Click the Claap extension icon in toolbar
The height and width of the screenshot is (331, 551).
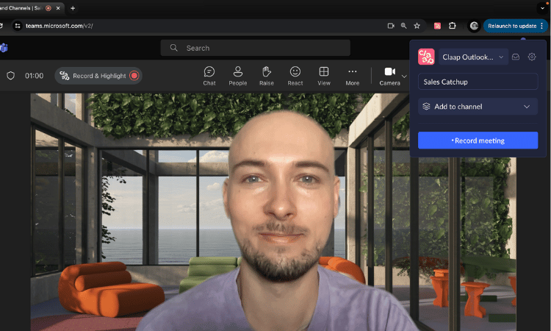[437, 26]
